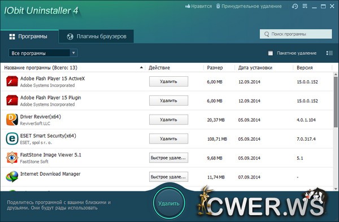Click the share message Поделитесь программой
The height and width of the screenshot is (222, 339).
(x=59, y=205)
